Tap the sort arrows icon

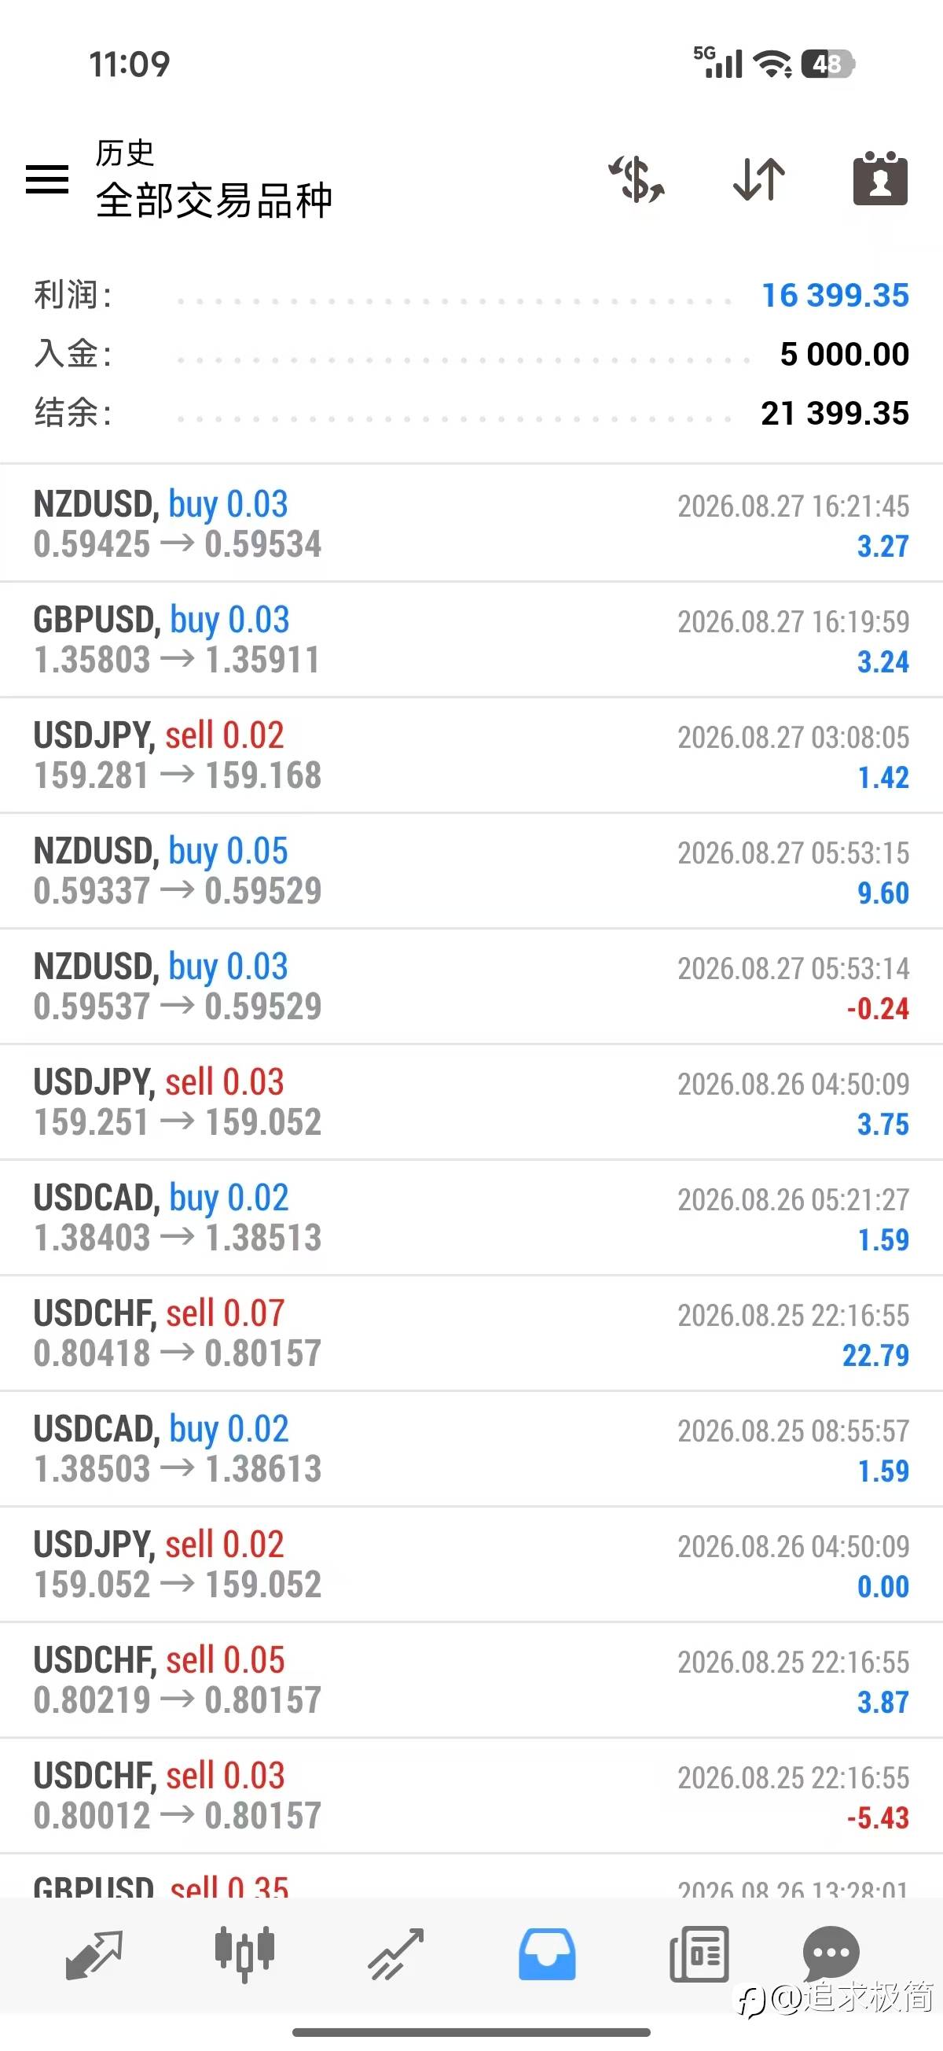tap(758, 179)
